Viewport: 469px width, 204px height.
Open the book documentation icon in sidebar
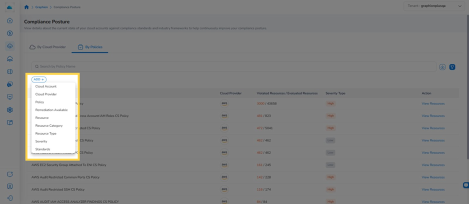[x=9, y=122]
